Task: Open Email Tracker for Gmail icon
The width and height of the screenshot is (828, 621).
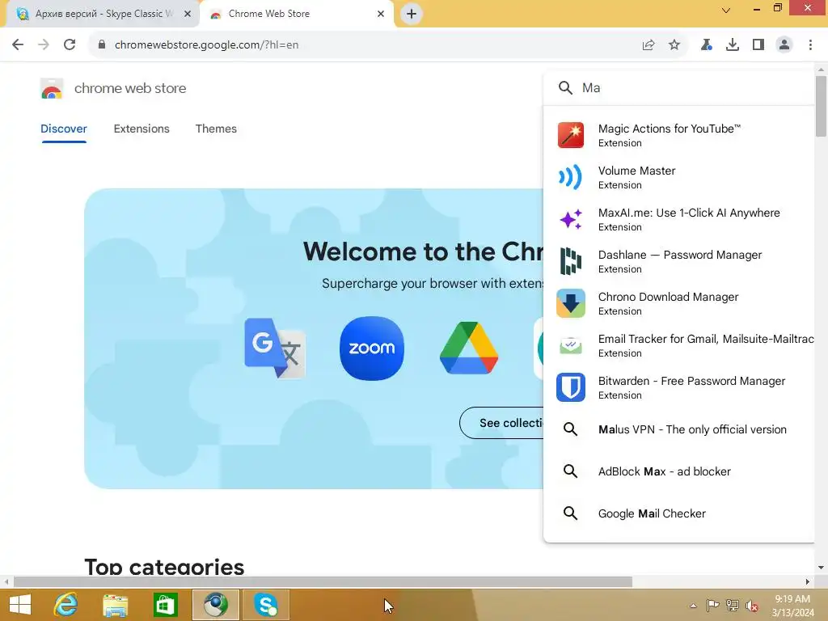Action: click(x=570, y=345)
